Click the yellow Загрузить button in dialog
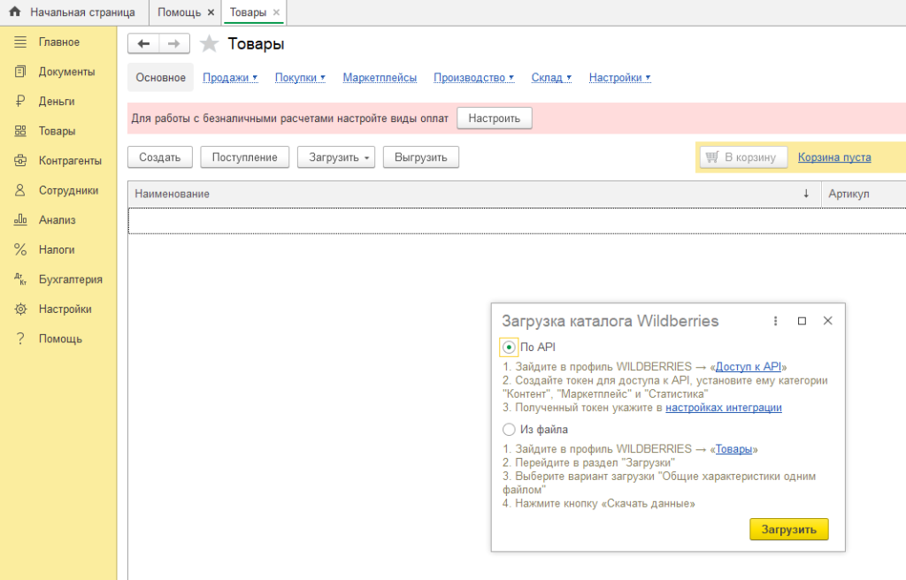The height and width of the screenshot is (580, 906). pos(788,530)
